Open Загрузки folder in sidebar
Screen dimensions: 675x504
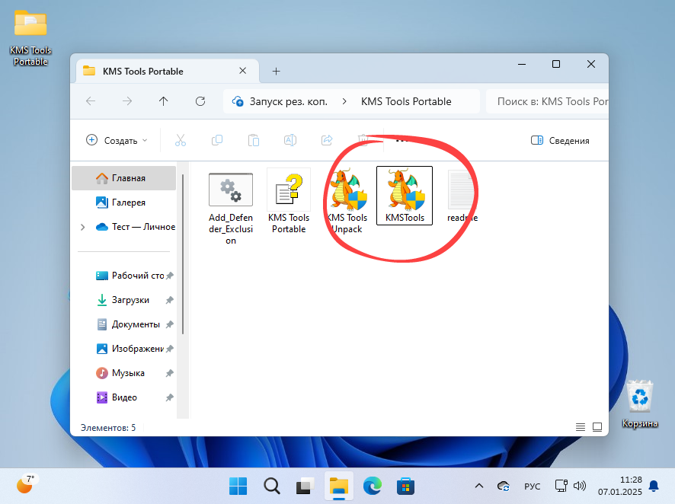click(x=130, y=300)
